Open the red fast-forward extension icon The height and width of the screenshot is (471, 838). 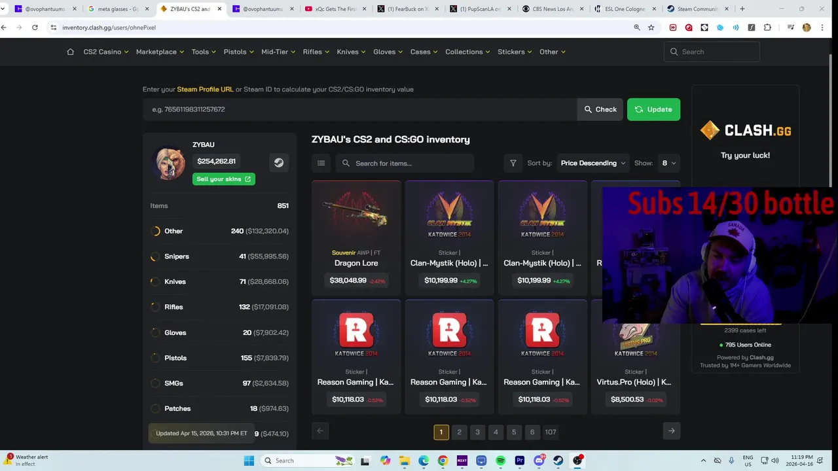click(x=673, y=27)
